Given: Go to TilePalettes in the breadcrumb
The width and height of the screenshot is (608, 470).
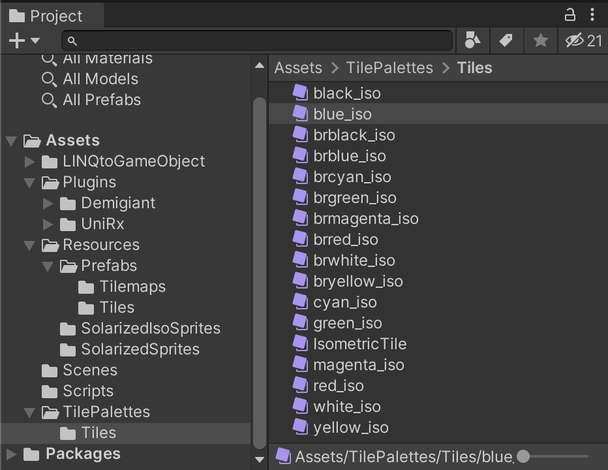Looking at the screenshot, I should point(389,67).
